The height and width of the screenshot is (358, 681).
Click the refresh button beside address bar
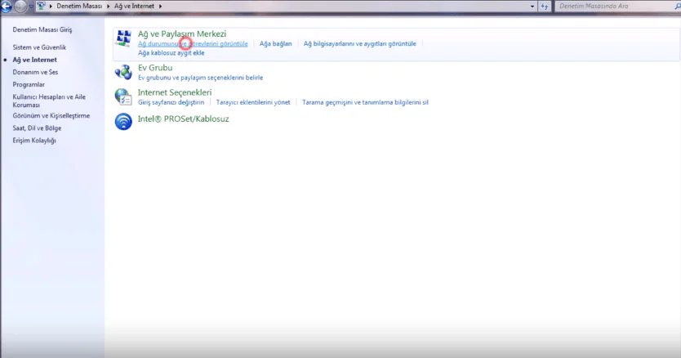545,7
